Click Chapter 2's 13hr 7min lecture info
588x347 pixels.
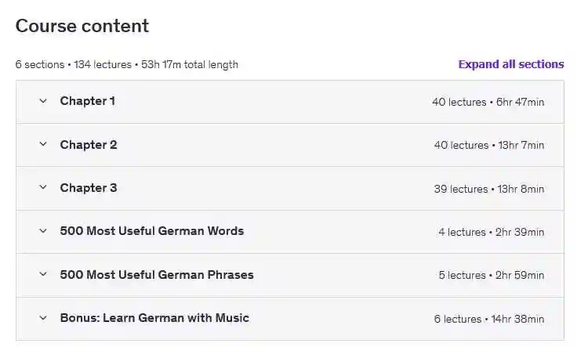click(x=488, y=146)
